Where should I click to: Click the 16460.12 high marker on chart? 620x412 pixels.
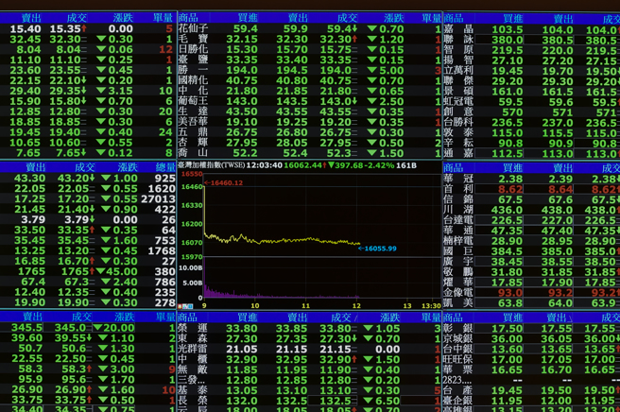point(226,183)
